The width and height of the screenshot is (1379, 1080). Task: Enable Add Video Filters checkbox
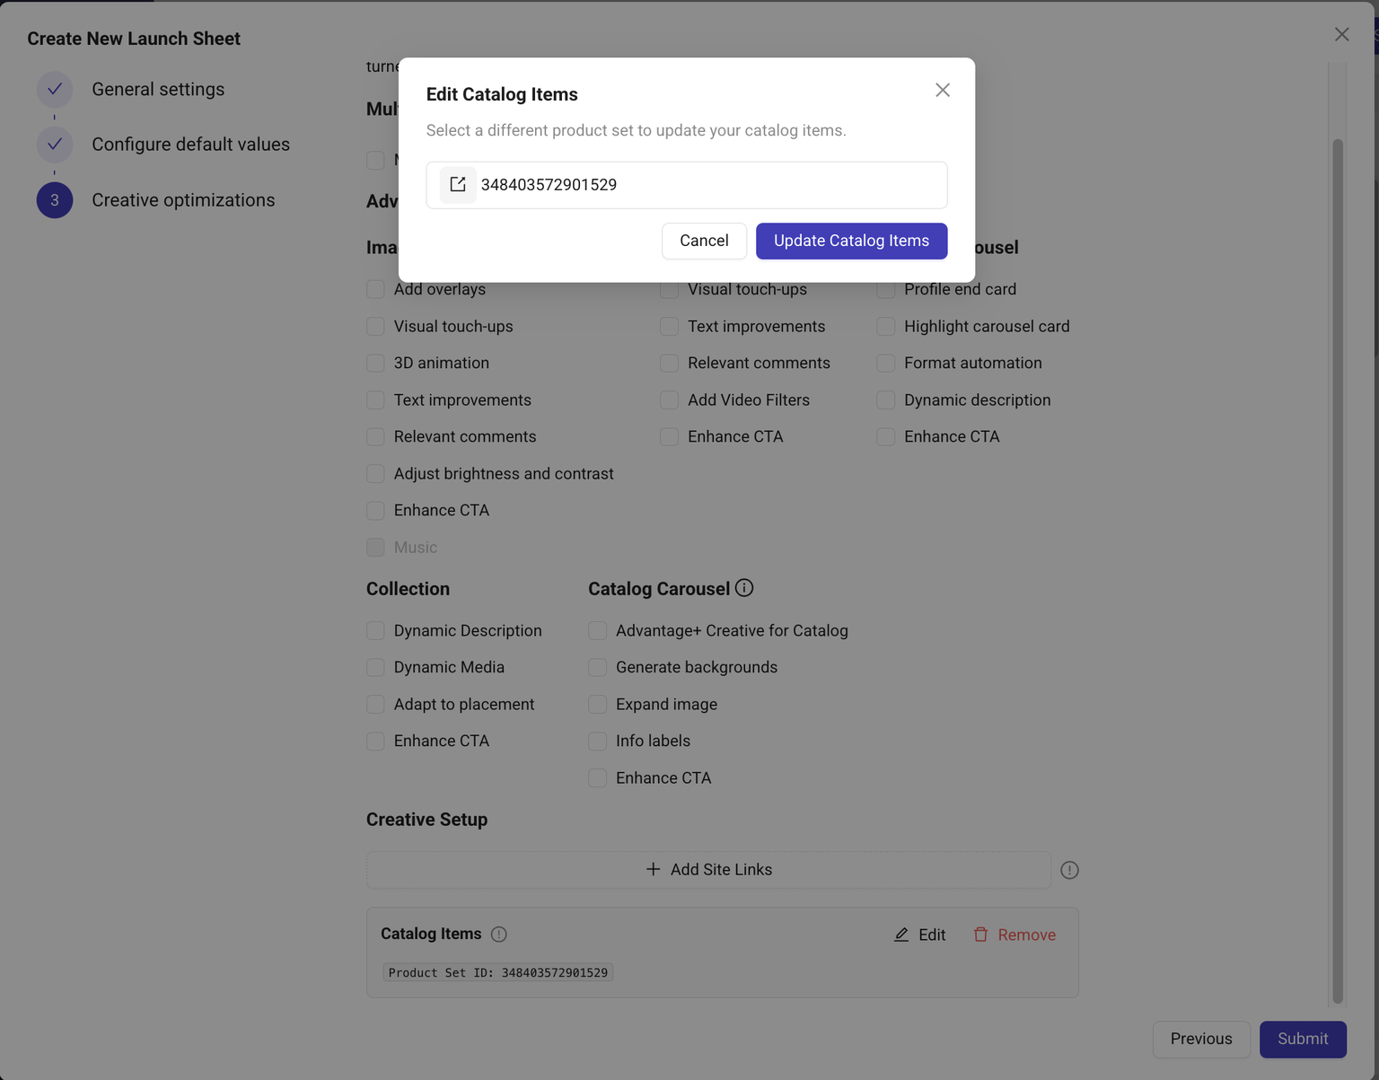click(670, 400)
